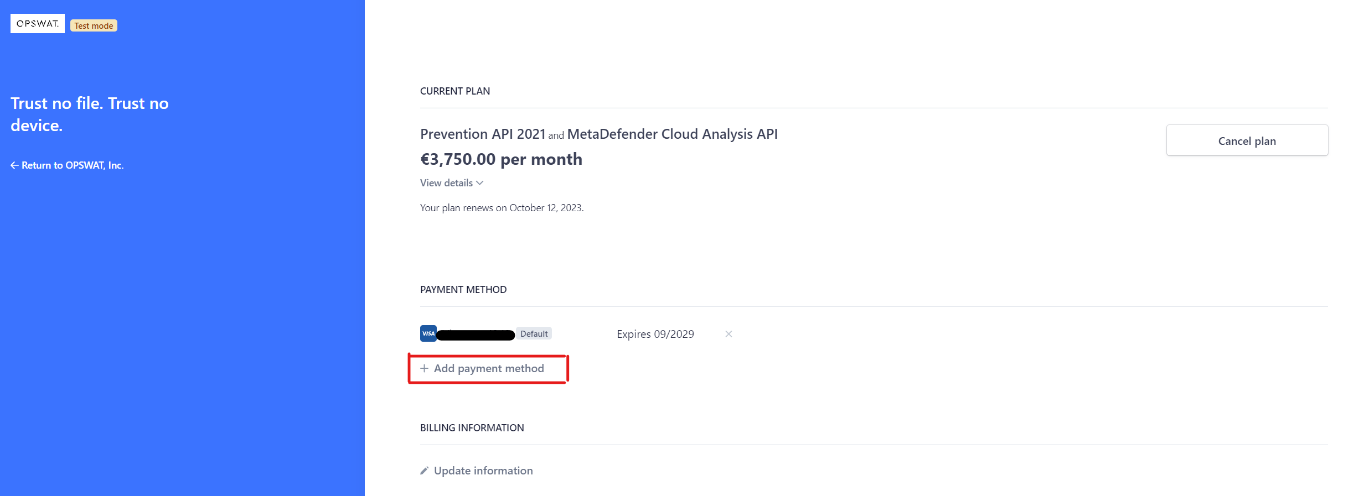Click the CURRENT PLAN heading

[455, 91]
